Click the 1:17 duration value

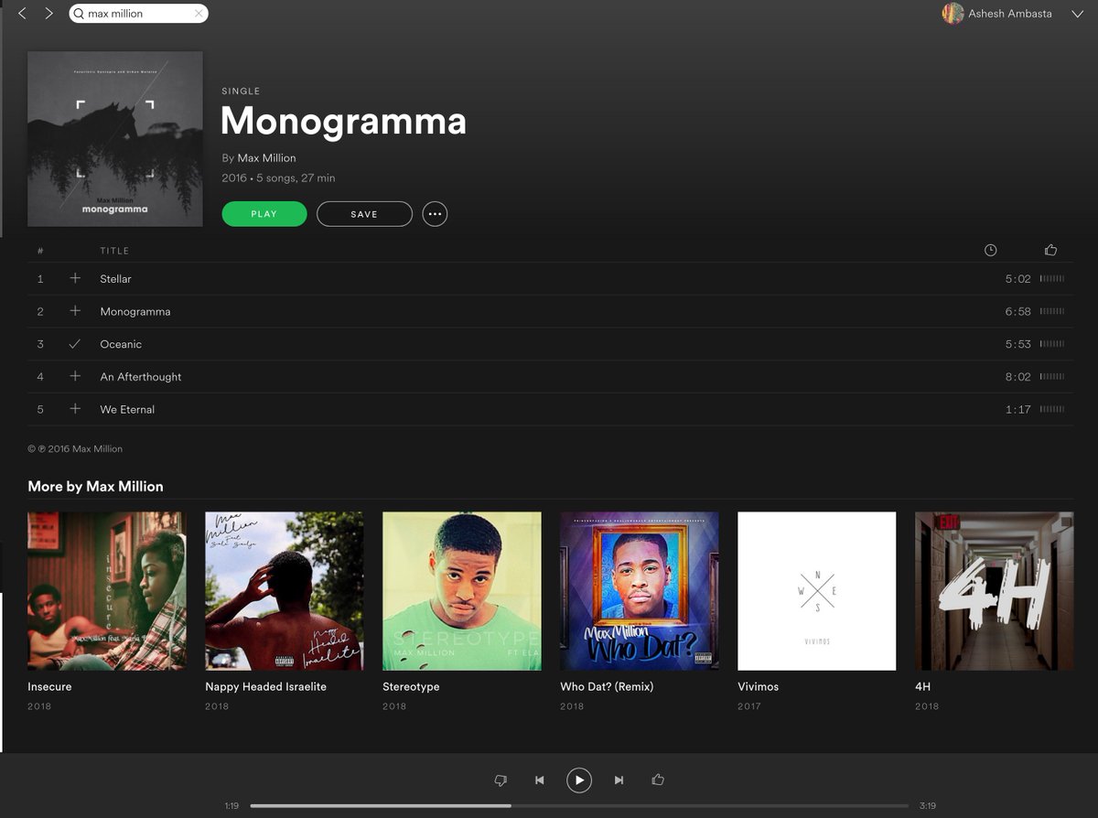pyautogui.click(x=1017, y=410)
